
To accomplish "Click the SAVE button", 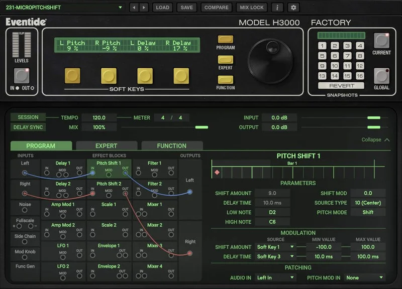I will [x=186, y=8].
